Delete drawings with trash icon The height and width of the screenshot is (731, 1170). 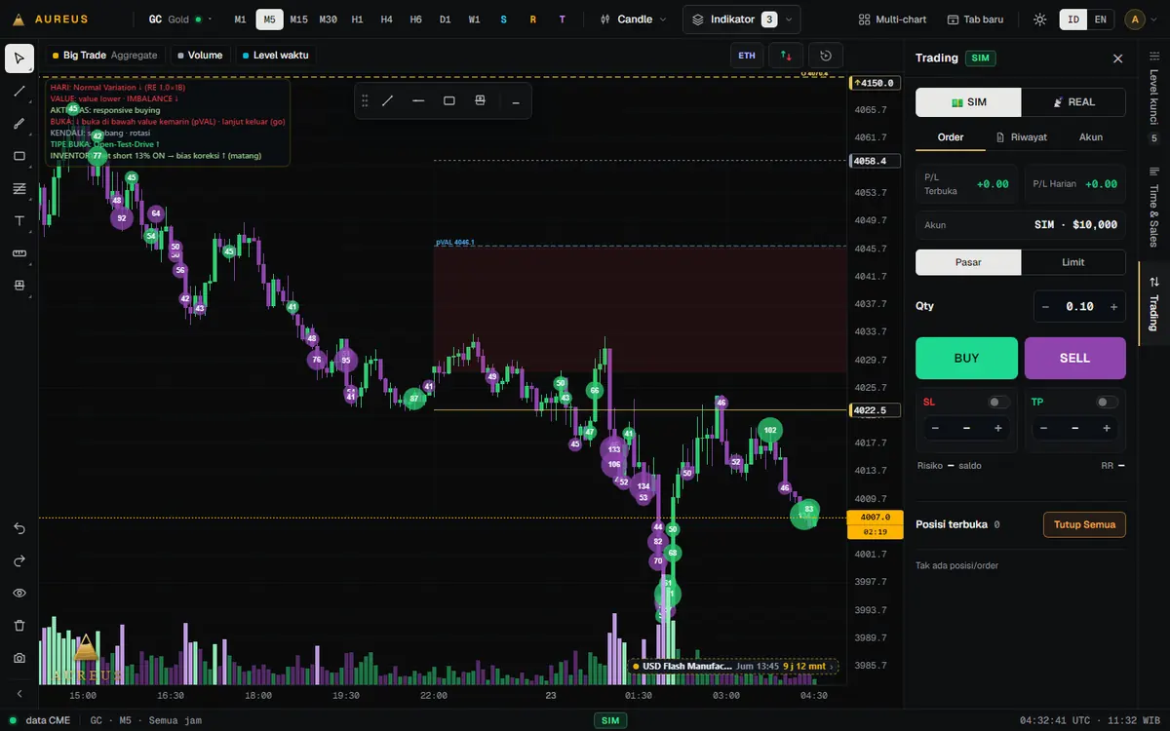coord(19,626)
